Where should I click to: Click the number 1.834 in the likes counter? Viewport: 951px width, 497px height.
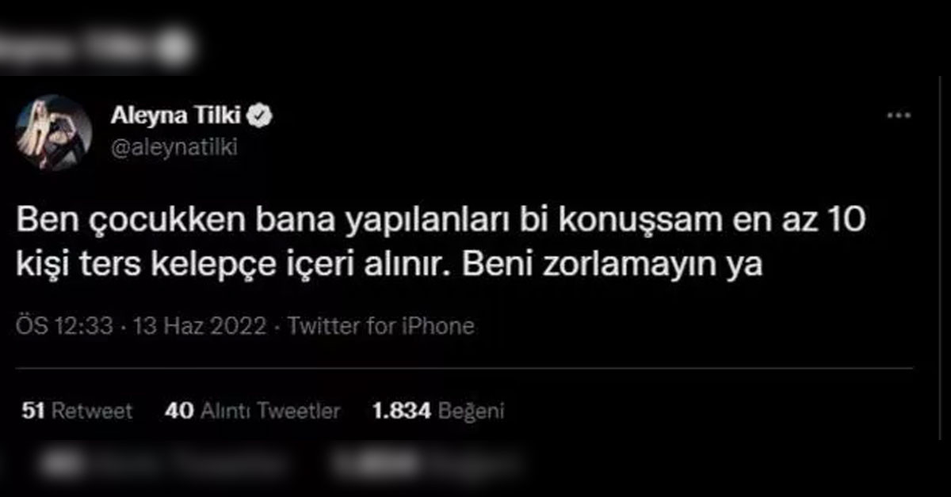(x=401, y=411)
